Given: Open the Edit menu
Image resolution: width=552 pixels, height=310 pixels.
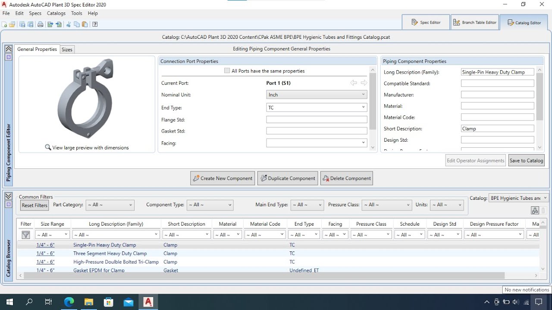Looking at the screenshot, I should coord(19,13).
